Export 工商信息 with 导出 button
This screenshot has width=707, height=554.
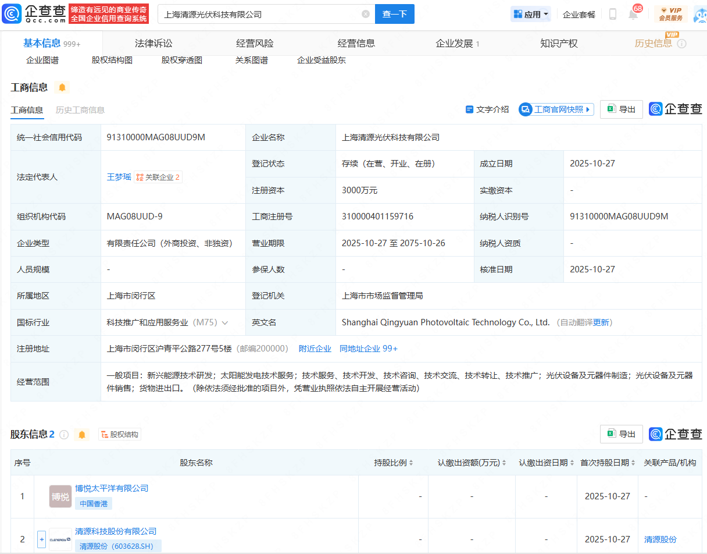(622, 109)
